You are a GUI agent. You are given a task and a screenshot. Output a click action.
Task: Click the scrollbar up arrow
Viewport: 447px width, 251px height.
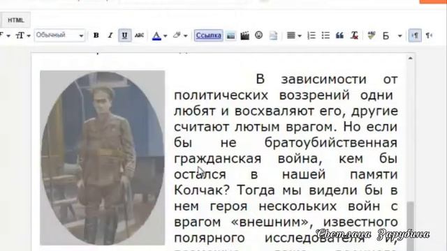[410, 58]
